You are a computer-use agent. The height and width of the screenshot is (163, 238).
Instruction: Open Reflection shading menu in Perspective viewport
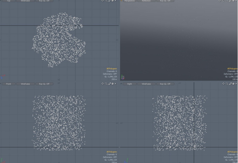point(146,1)
